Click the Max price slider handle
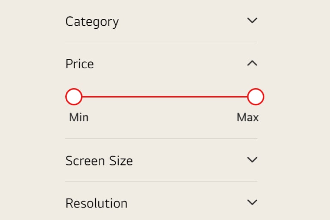 [256, 97]
